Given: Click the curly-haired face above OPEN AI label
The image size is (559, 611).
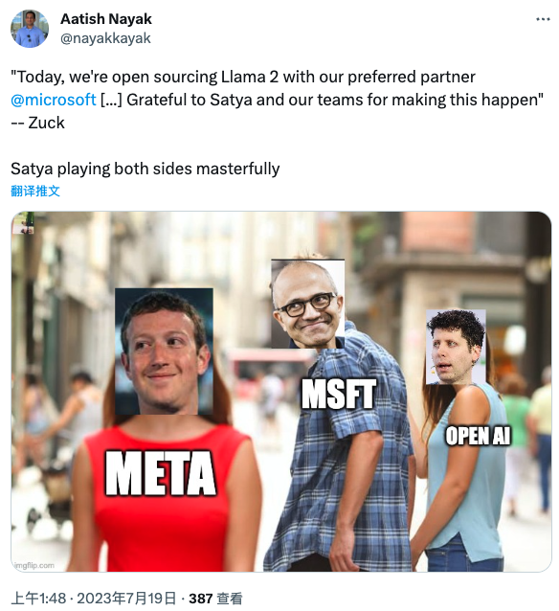Looking at the screenshot, I should [456, 347].
